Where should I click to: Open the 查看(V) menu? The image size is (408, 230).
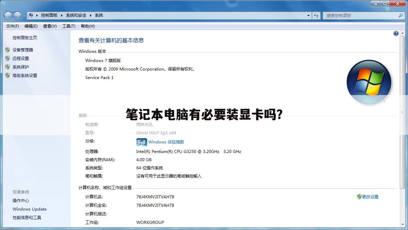point(50,26)
